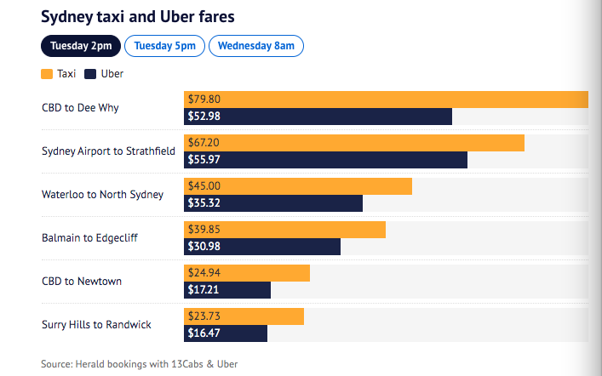
Task: Select the Tuesday 2pm tab
Action: pos(81,46)
